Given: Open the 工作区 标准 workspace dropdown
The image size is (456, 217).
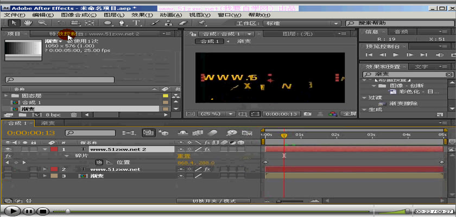Looking at the screenshot, I should click(302, 23).
